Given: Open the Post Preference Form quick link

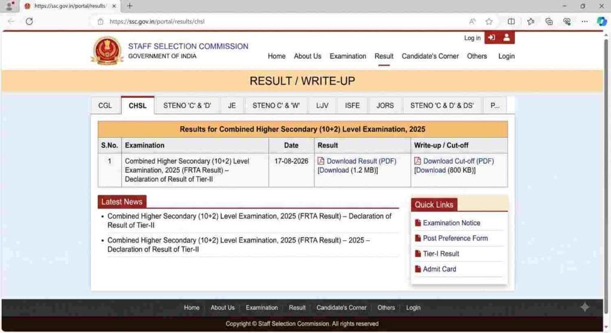Looking at the screenshot, I should pyautogui.click(x=455, y=238).
